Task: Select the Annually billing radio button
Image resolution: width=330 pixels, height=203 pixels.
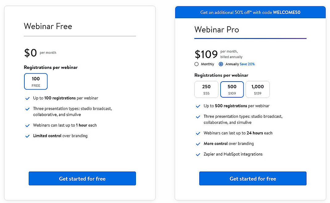Action: click(221, 64)
